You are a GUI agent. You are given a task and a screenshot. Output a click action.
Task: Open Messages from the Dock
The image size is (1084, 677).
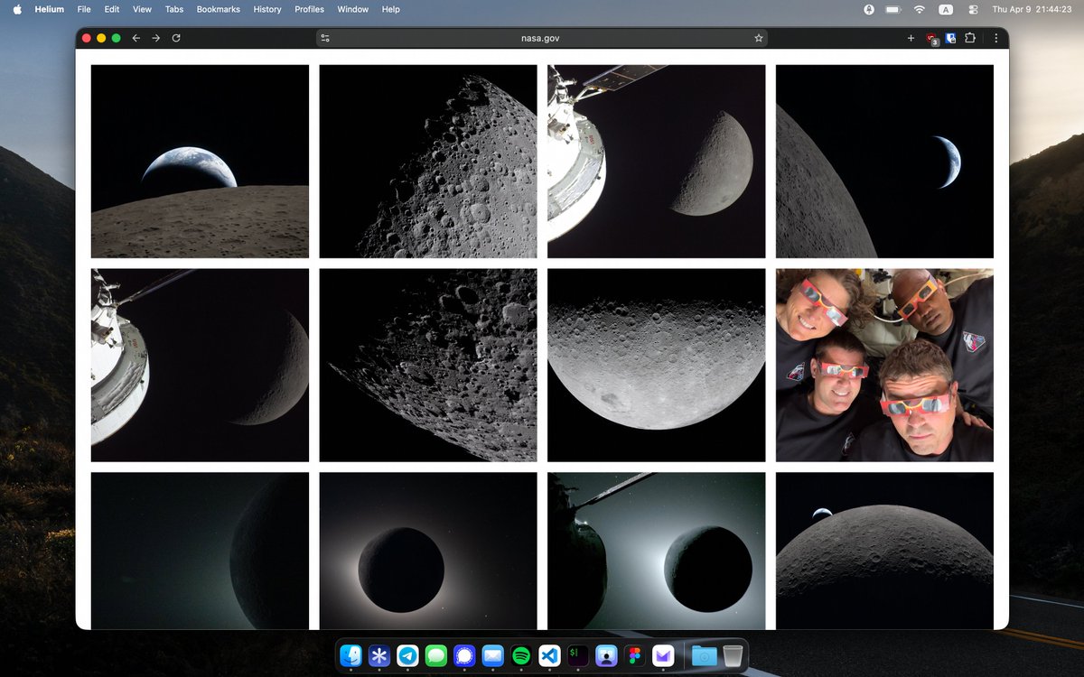click(x=436, y=656)
